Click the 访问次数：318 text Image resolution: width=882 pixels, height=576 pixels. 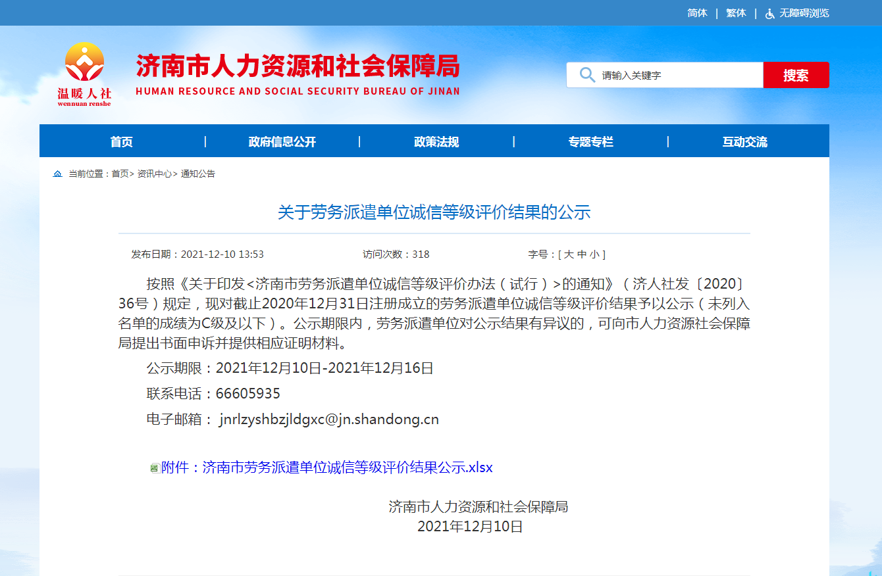(x=396, y=254)
